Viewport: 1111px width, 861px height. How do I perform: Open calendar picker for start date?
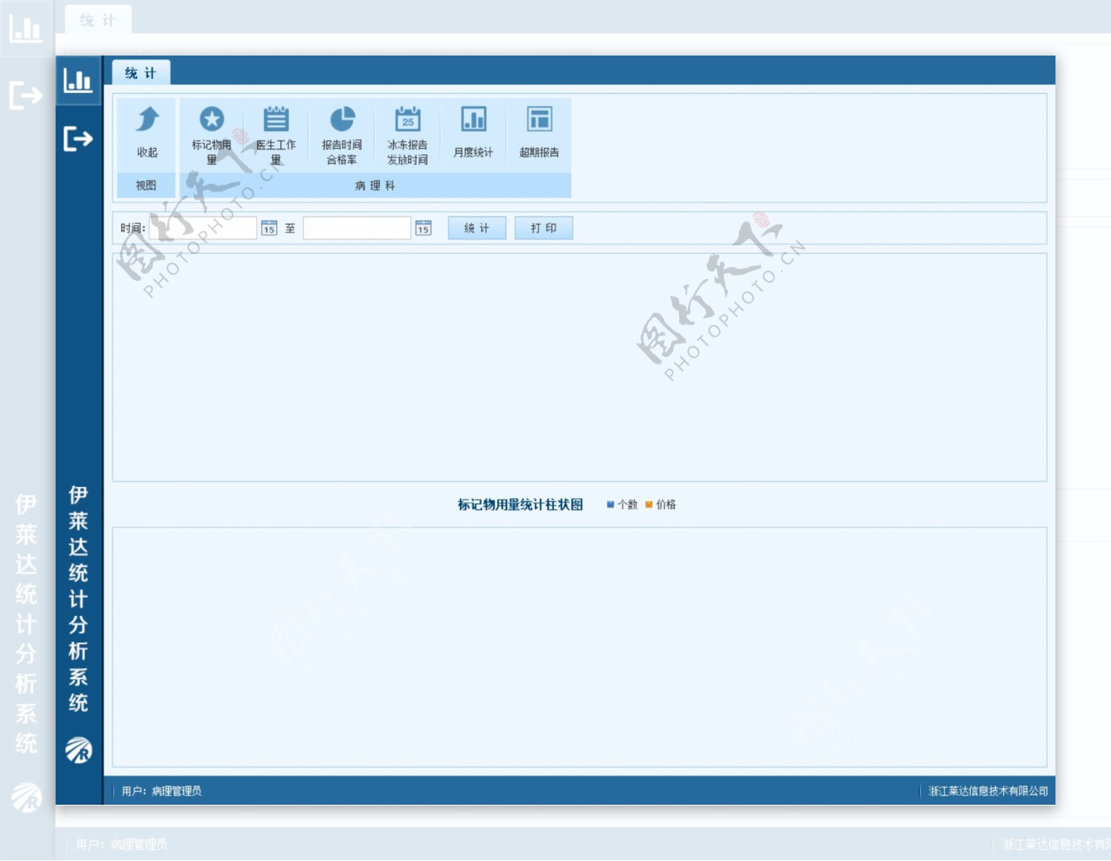[x=269, y=228]
